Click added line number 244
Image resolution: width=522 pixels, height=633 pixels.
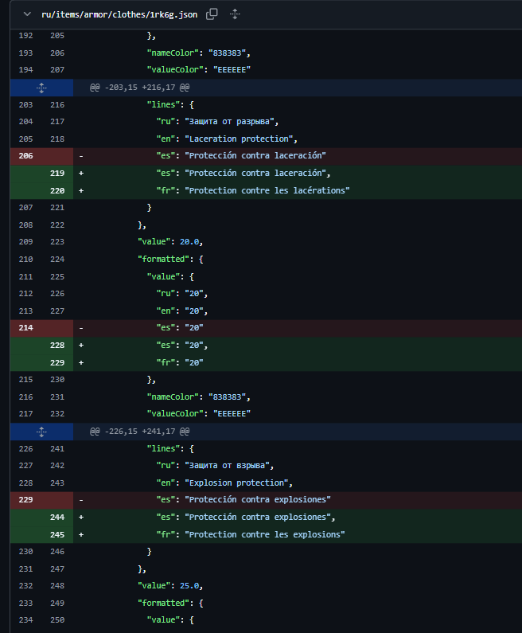point(57,517)
